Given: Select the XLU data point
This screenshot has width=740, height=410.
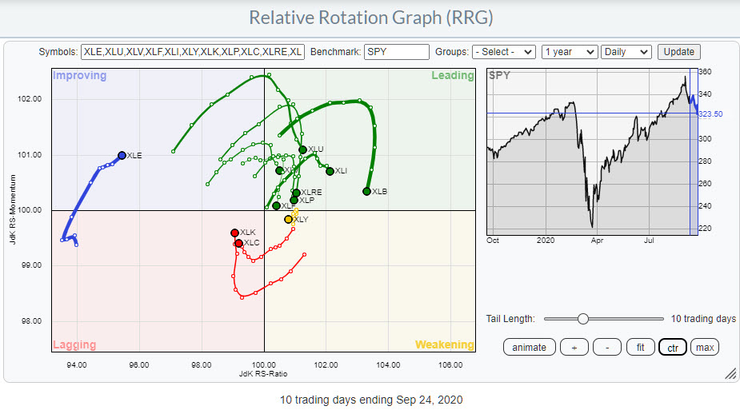Looking at the screenshot, I should (302, 149).
